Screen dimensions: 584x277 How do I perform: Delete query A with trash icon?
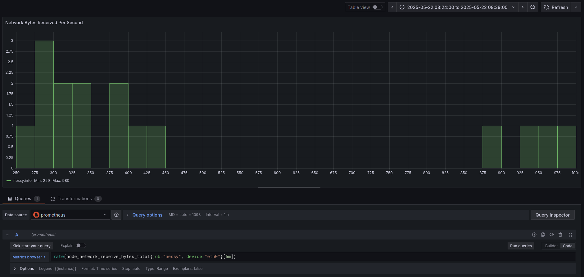point(560,235)
